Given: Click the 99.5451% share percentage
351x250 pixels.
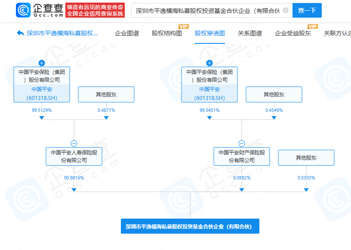Looking at the screenshot, I should click(209, 110).
